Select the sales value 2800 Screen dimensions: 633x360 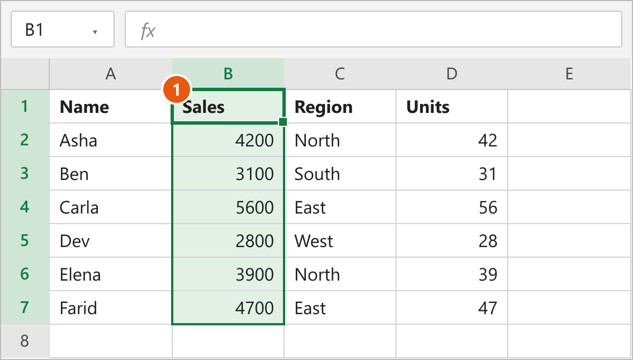[x=228, y=240]
